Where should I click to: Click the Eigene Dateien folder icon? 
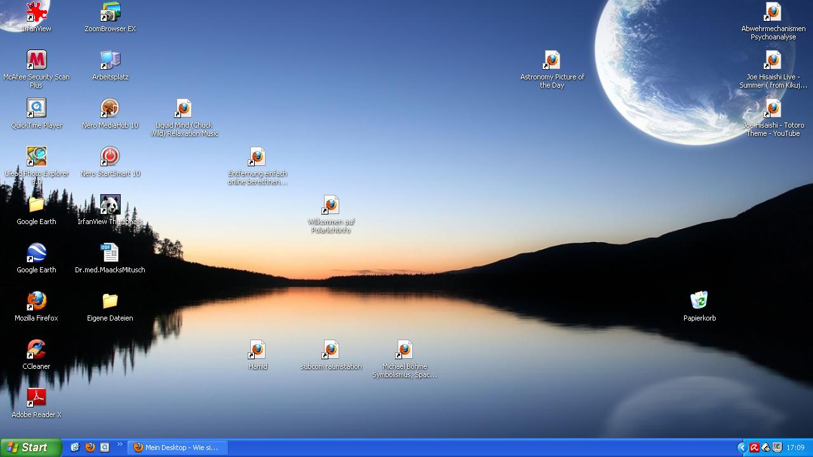click(x=110, y=301)
